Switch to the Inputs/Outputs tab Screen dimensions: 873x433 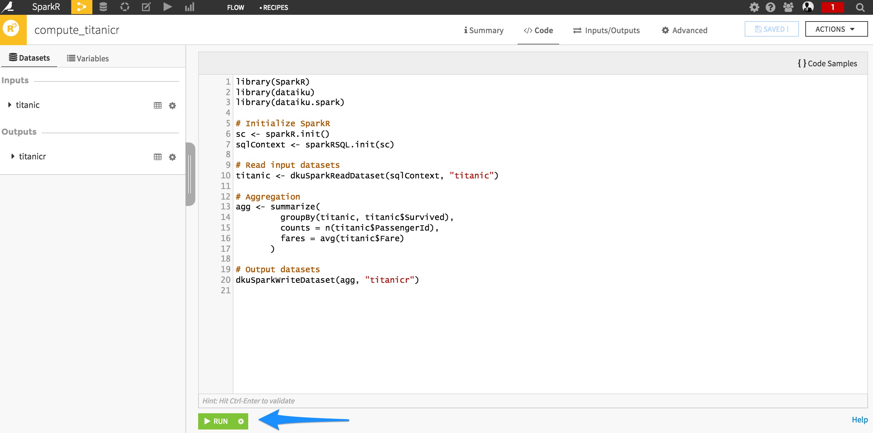coord(606,30)
